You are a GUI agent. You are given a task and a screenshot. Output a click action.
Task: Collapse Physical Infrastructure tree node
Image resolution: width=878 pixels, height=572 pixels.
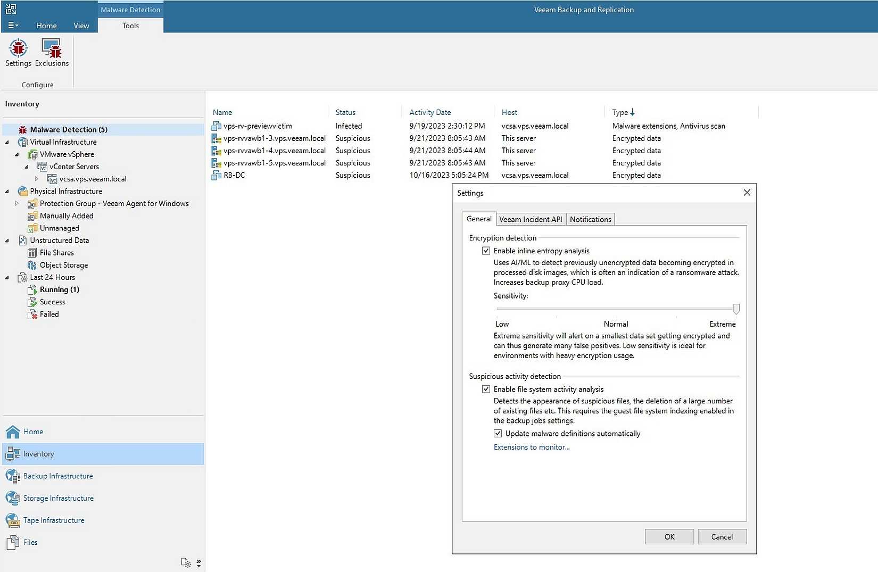point(7,191)
